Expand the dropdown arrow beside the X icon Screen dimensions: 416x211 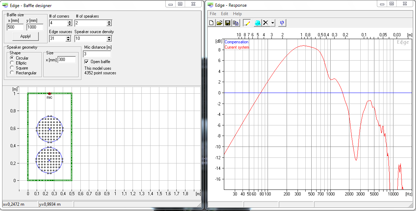pos(273,23)
